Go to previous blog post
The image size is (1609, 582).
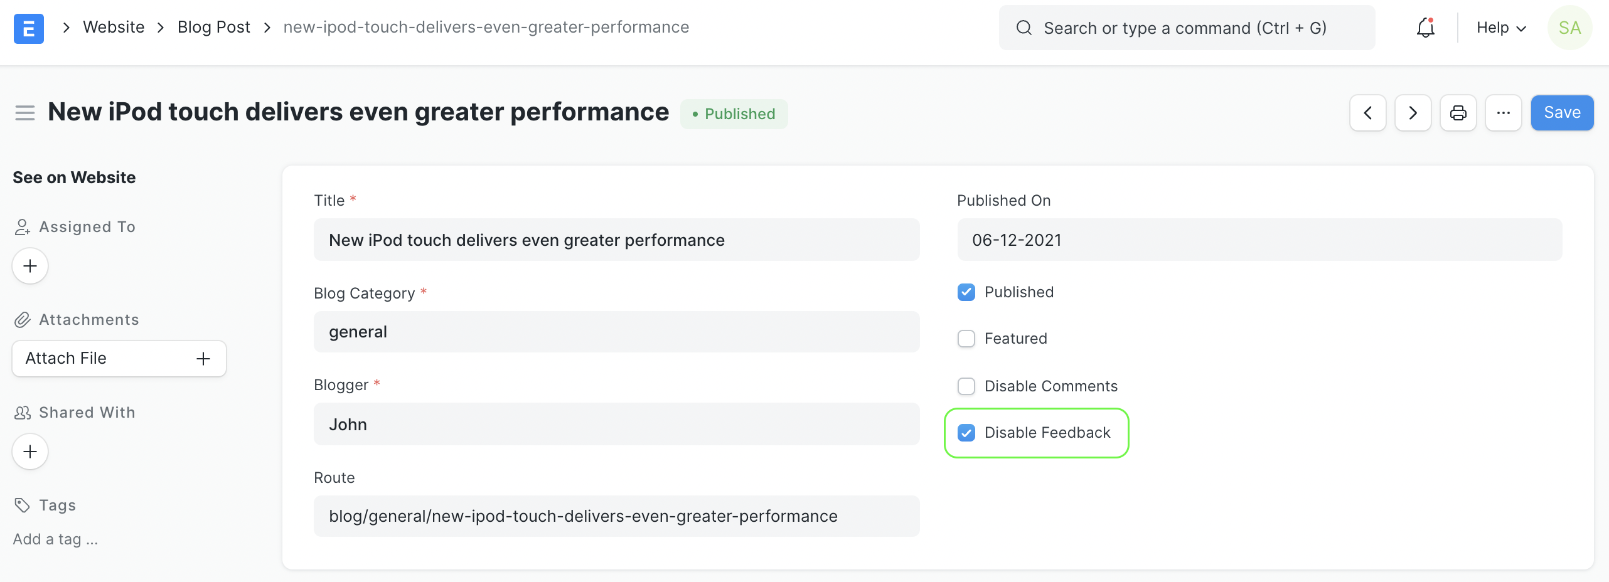[x=1367, y=113]
